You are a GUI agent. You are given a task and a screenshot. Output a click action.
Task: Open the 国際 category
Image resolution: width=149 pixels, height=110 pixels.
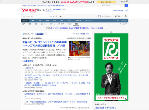(x=30, y=24)
